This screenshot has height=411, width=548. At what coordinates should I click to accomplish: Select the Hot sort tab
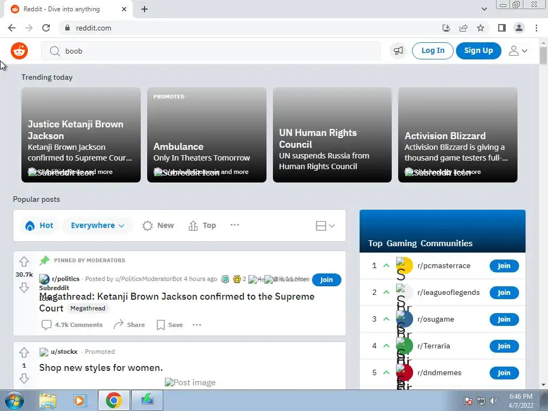point(39,225)
